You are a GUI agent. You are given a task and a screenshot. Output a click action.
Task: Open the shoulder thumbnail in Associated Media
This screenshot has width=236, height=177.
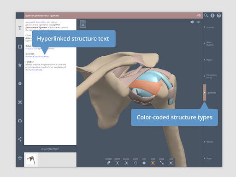[x=31, y=159]
